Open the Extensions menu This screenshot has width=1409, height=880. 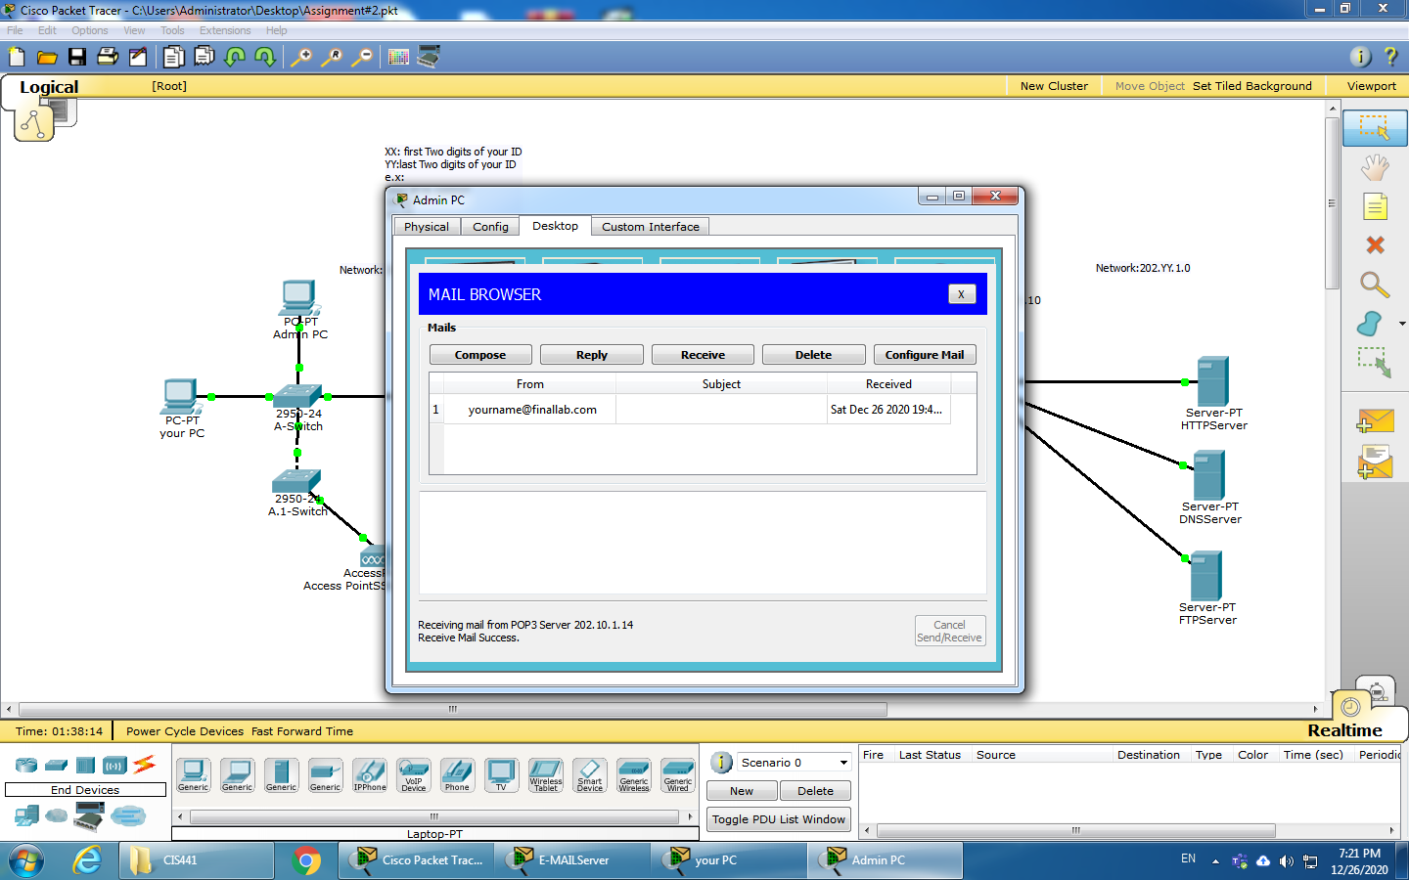224,30
